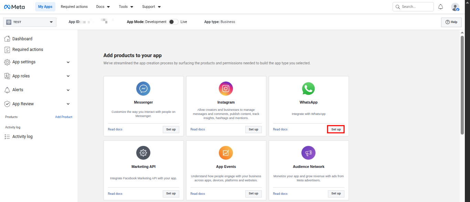The height and width of the screenshot is (202, 470).
Task: Click the Audience Network megaphone icon
Action: [308, 153]
